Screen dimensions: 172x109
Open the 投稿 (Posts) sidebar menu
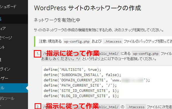point(14,19)
